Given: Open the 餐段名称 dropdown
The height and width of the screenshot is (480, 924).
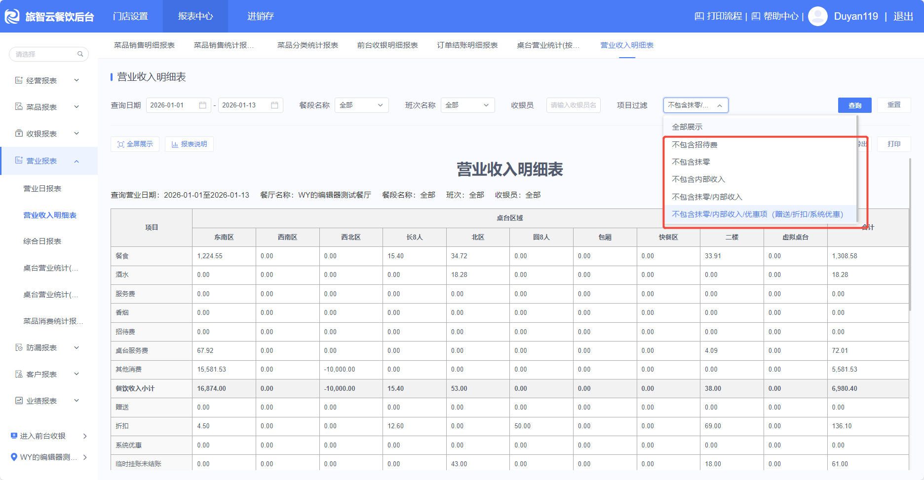Looking at the screenshot, I should [x=361, y=105].
